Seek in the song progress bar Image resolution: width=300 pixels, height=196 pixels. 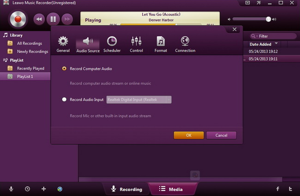tap(161, 24)
